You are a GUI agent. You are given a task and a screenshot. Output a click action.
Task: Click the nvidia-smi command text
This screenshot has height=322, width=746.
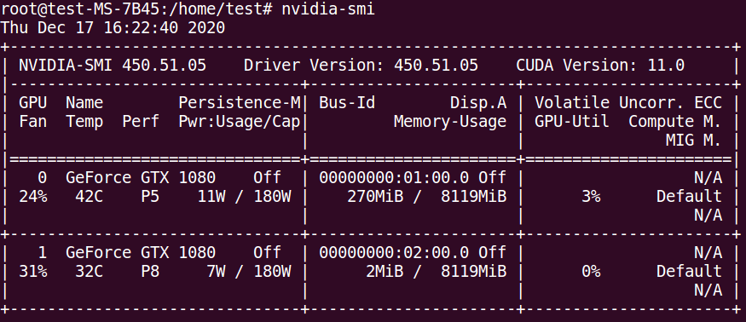click(x=328, y=9)
